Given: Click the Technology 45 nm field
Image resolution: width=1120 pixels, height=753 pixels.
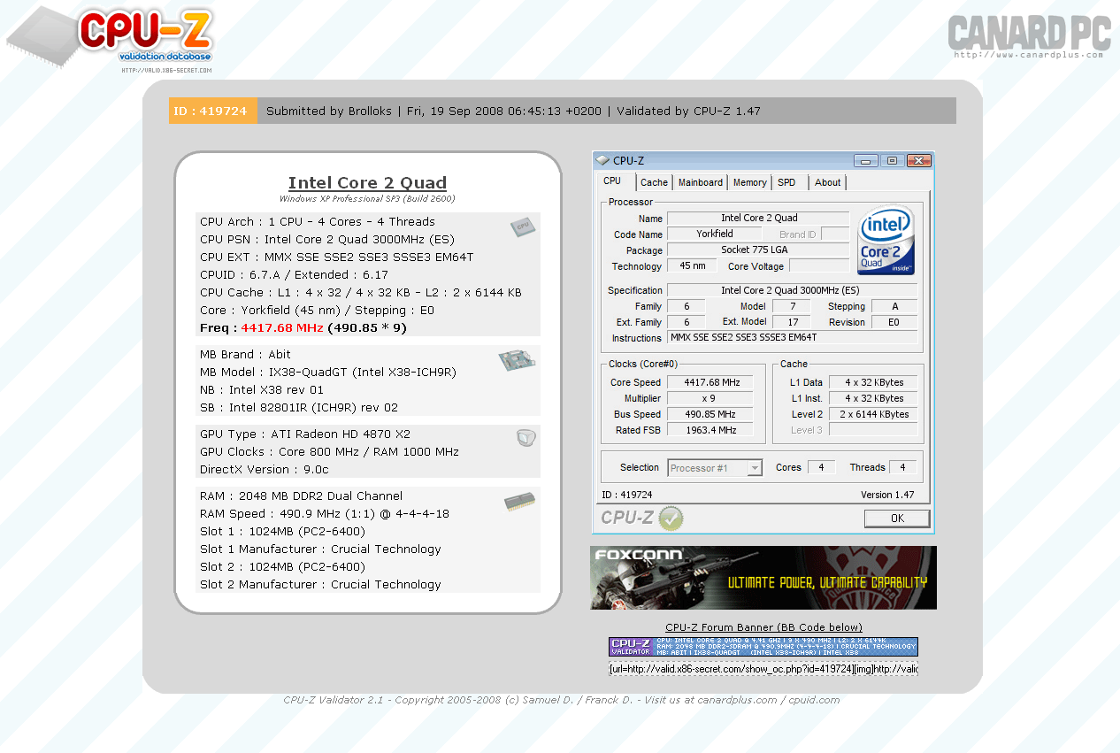Looking at the screenshot, I should click(x=692, y=265).
